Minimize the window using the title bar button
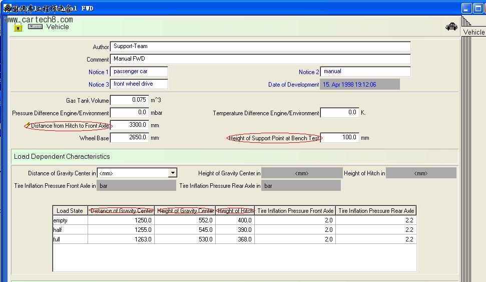 466,8
